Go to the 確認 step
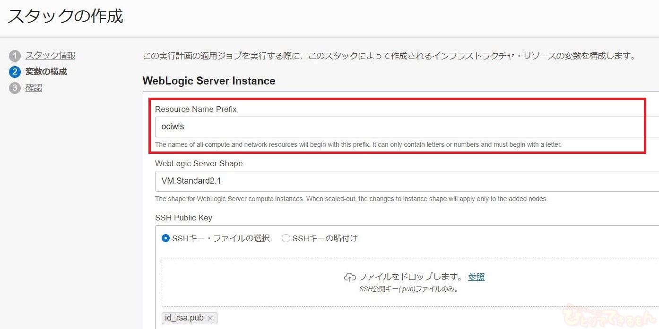Screen dimensions: 659x329 pyautogui.click(x=34, y=88)
